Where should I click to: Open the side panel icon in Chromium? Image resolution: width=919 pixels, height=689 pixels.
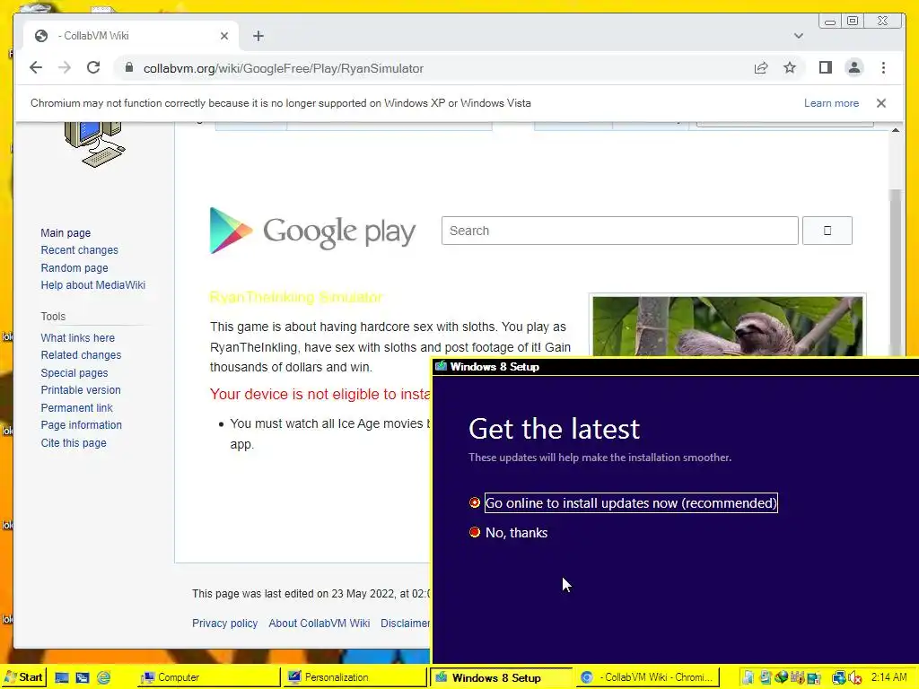tap(826, 68)
